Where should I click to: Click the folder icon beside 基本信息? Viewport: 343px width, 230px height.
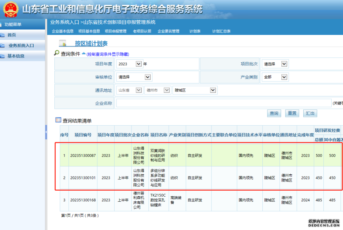(3, 56)
